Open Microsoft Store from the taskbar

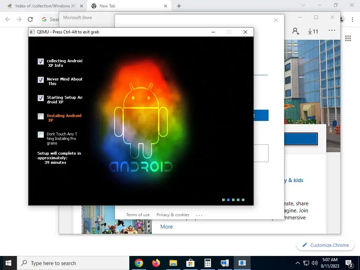click(x=190, y=263)
